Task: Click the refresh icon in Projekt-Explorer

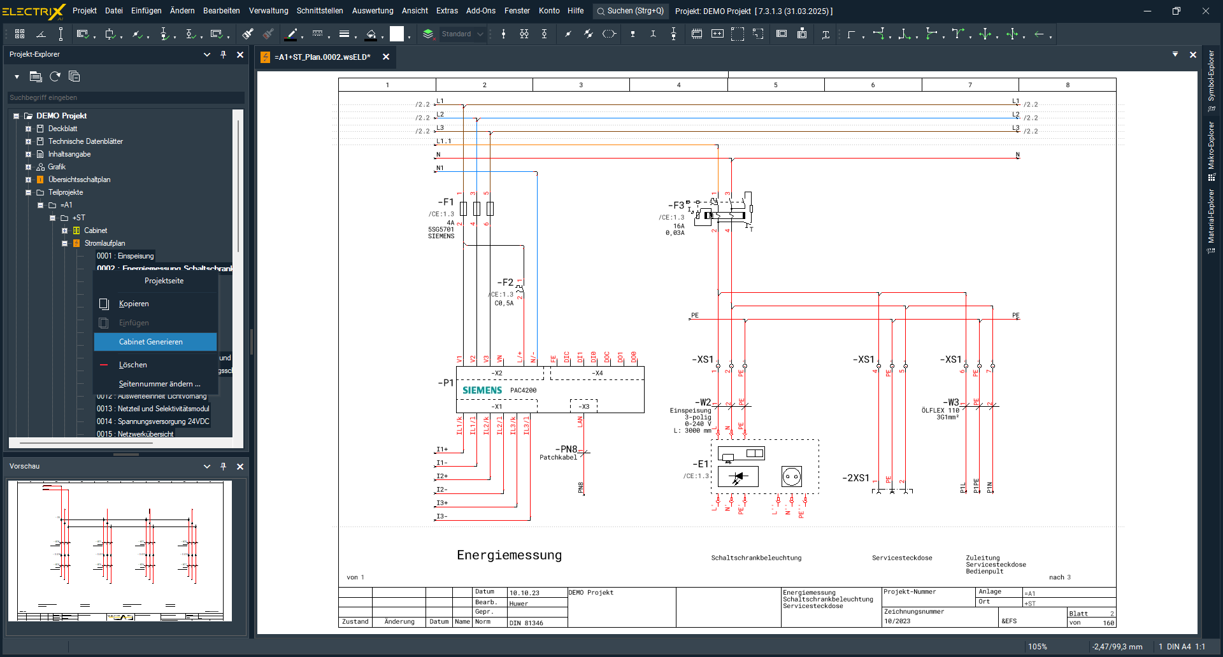Action: point(55,76)
